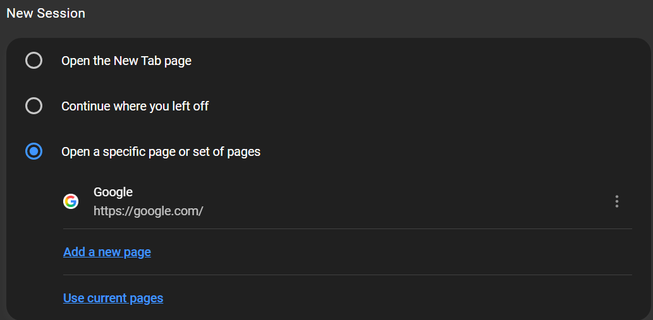The width and height of the screenshot is (653, 320).
Task: Click the empty ring of the New Tab radio
Action: pos(27,61)
